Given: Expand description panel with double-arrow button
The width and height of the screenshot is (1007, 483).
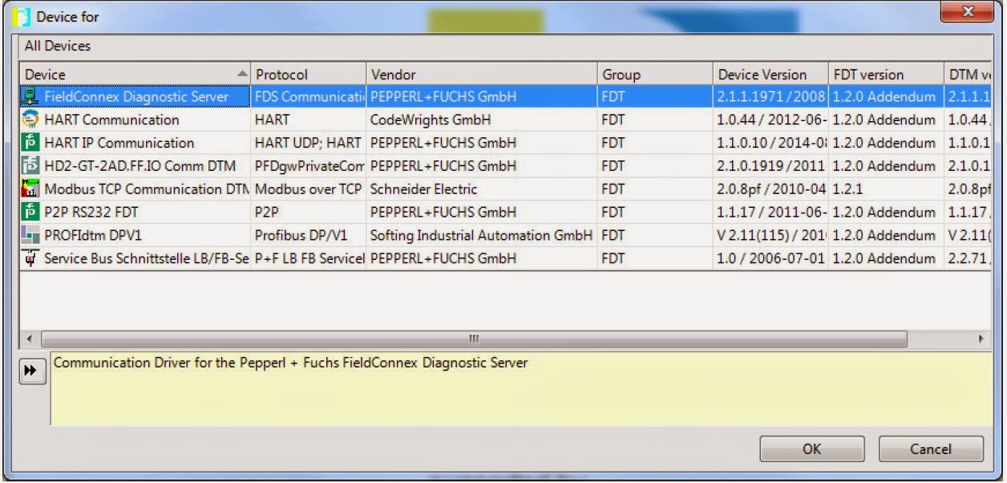Looking at the screenshot, I should point(31,371).
